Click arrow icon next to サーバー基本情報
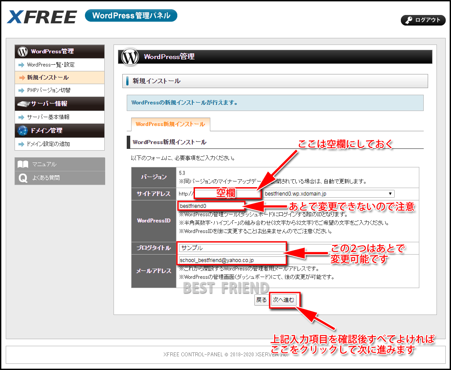451x370 pixels. (21, 117)
